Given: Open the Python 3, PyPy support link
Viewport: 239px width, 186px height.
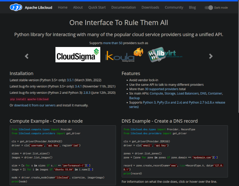Looking at the screenshot, I should (177, 105).
